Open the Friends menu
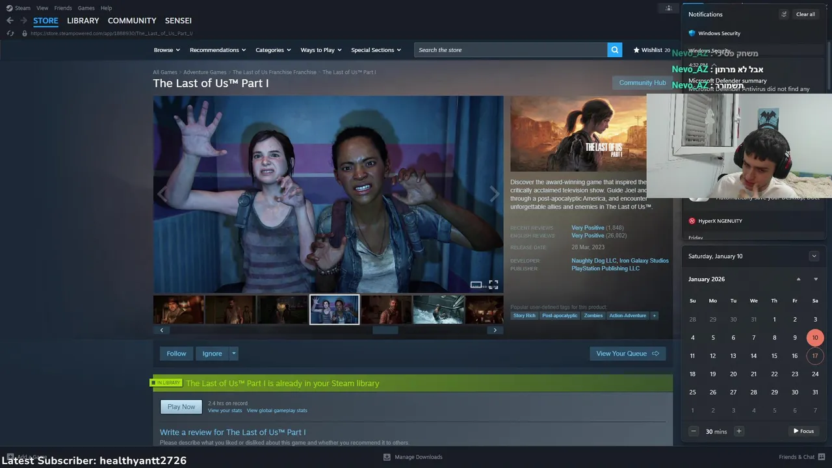832x468 pixels. point(63,8)
